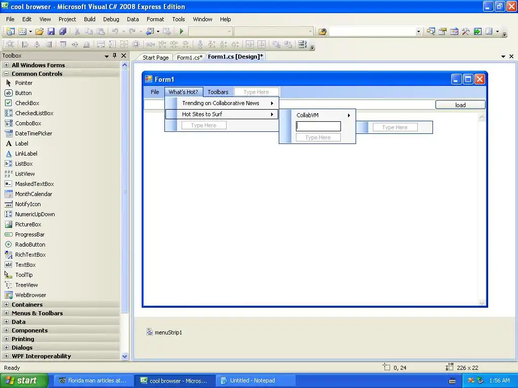Select the RadioButton control in Toolbox
This screenshot has height=388, width=518.
pyautogui.click(x=30, y=245)
